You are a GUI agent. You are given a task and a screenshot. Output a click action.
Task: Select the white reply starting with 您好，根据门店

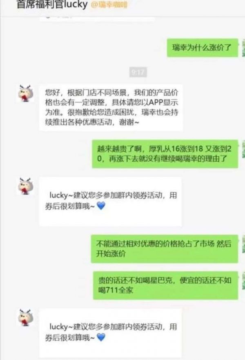point(111,107)
